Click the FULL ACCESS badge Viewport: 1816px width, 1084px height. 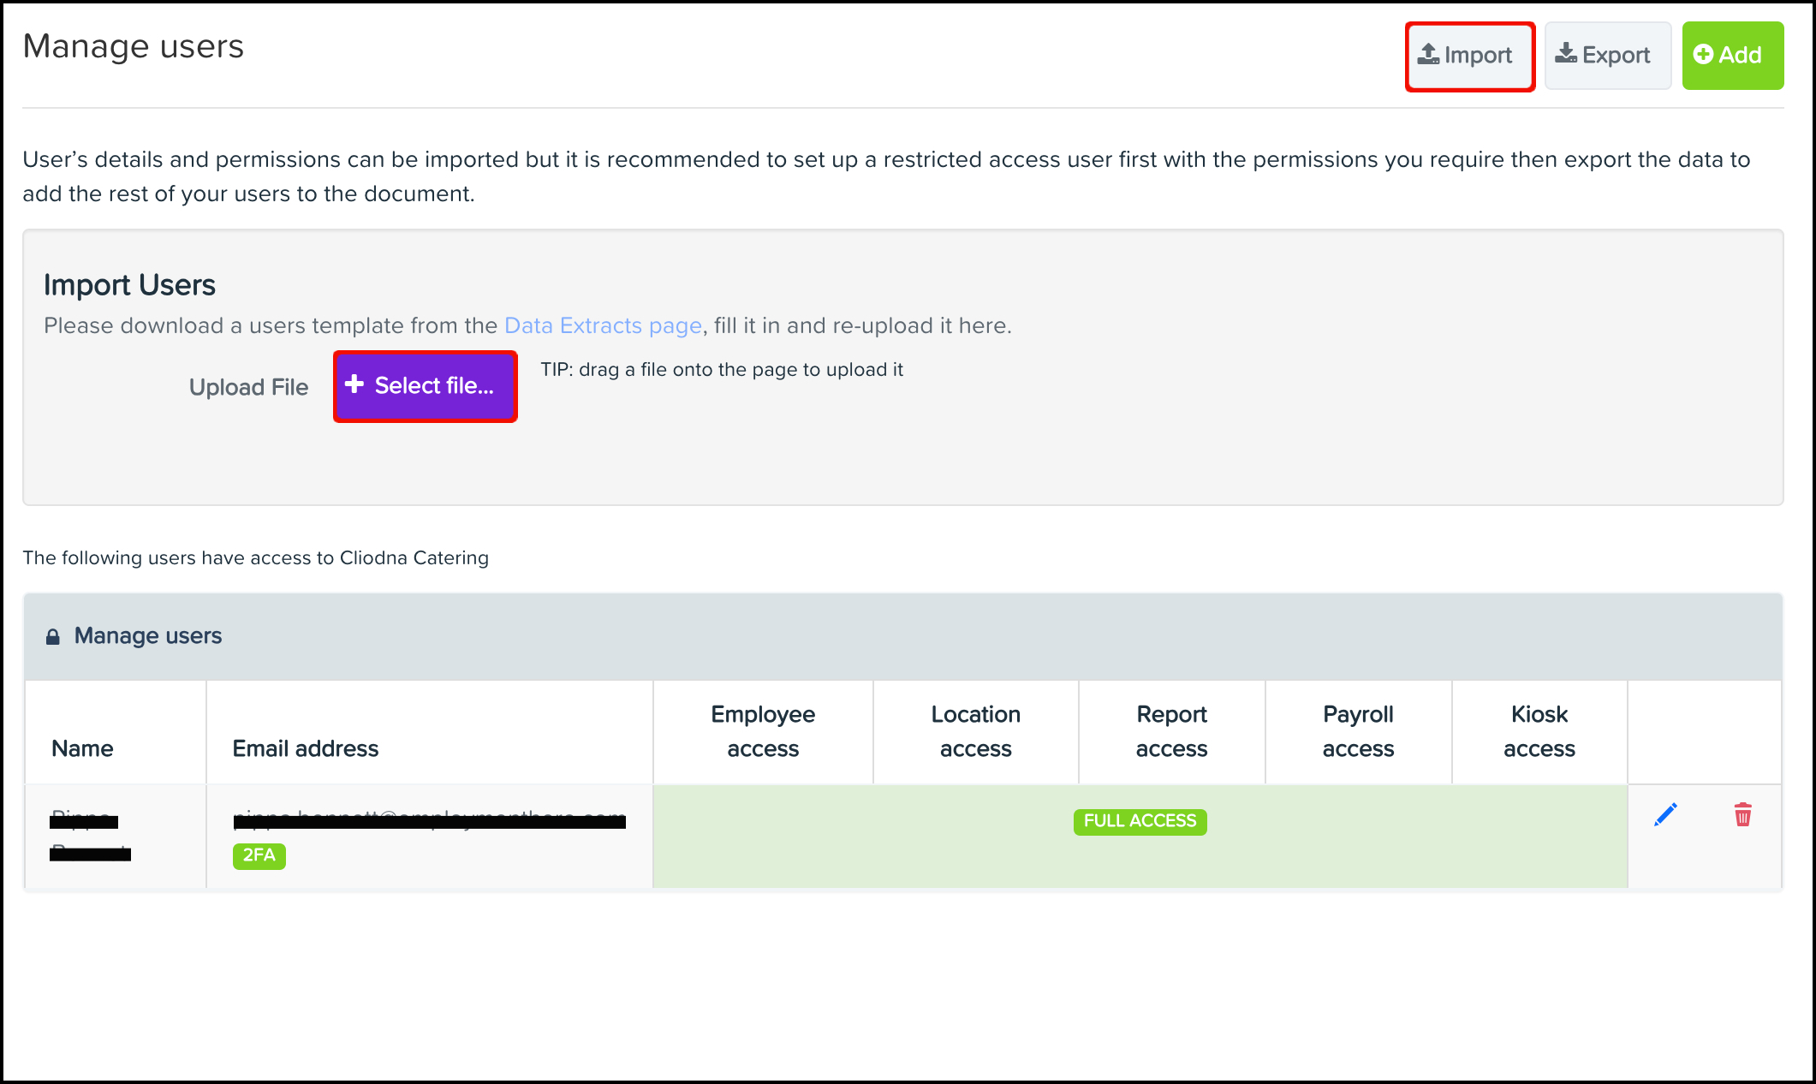pyautogui.click(x=1140, y=821)
